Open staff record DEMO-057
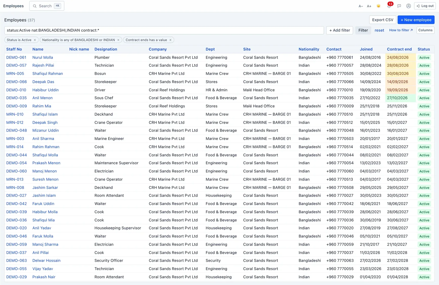 pos(16,65)
